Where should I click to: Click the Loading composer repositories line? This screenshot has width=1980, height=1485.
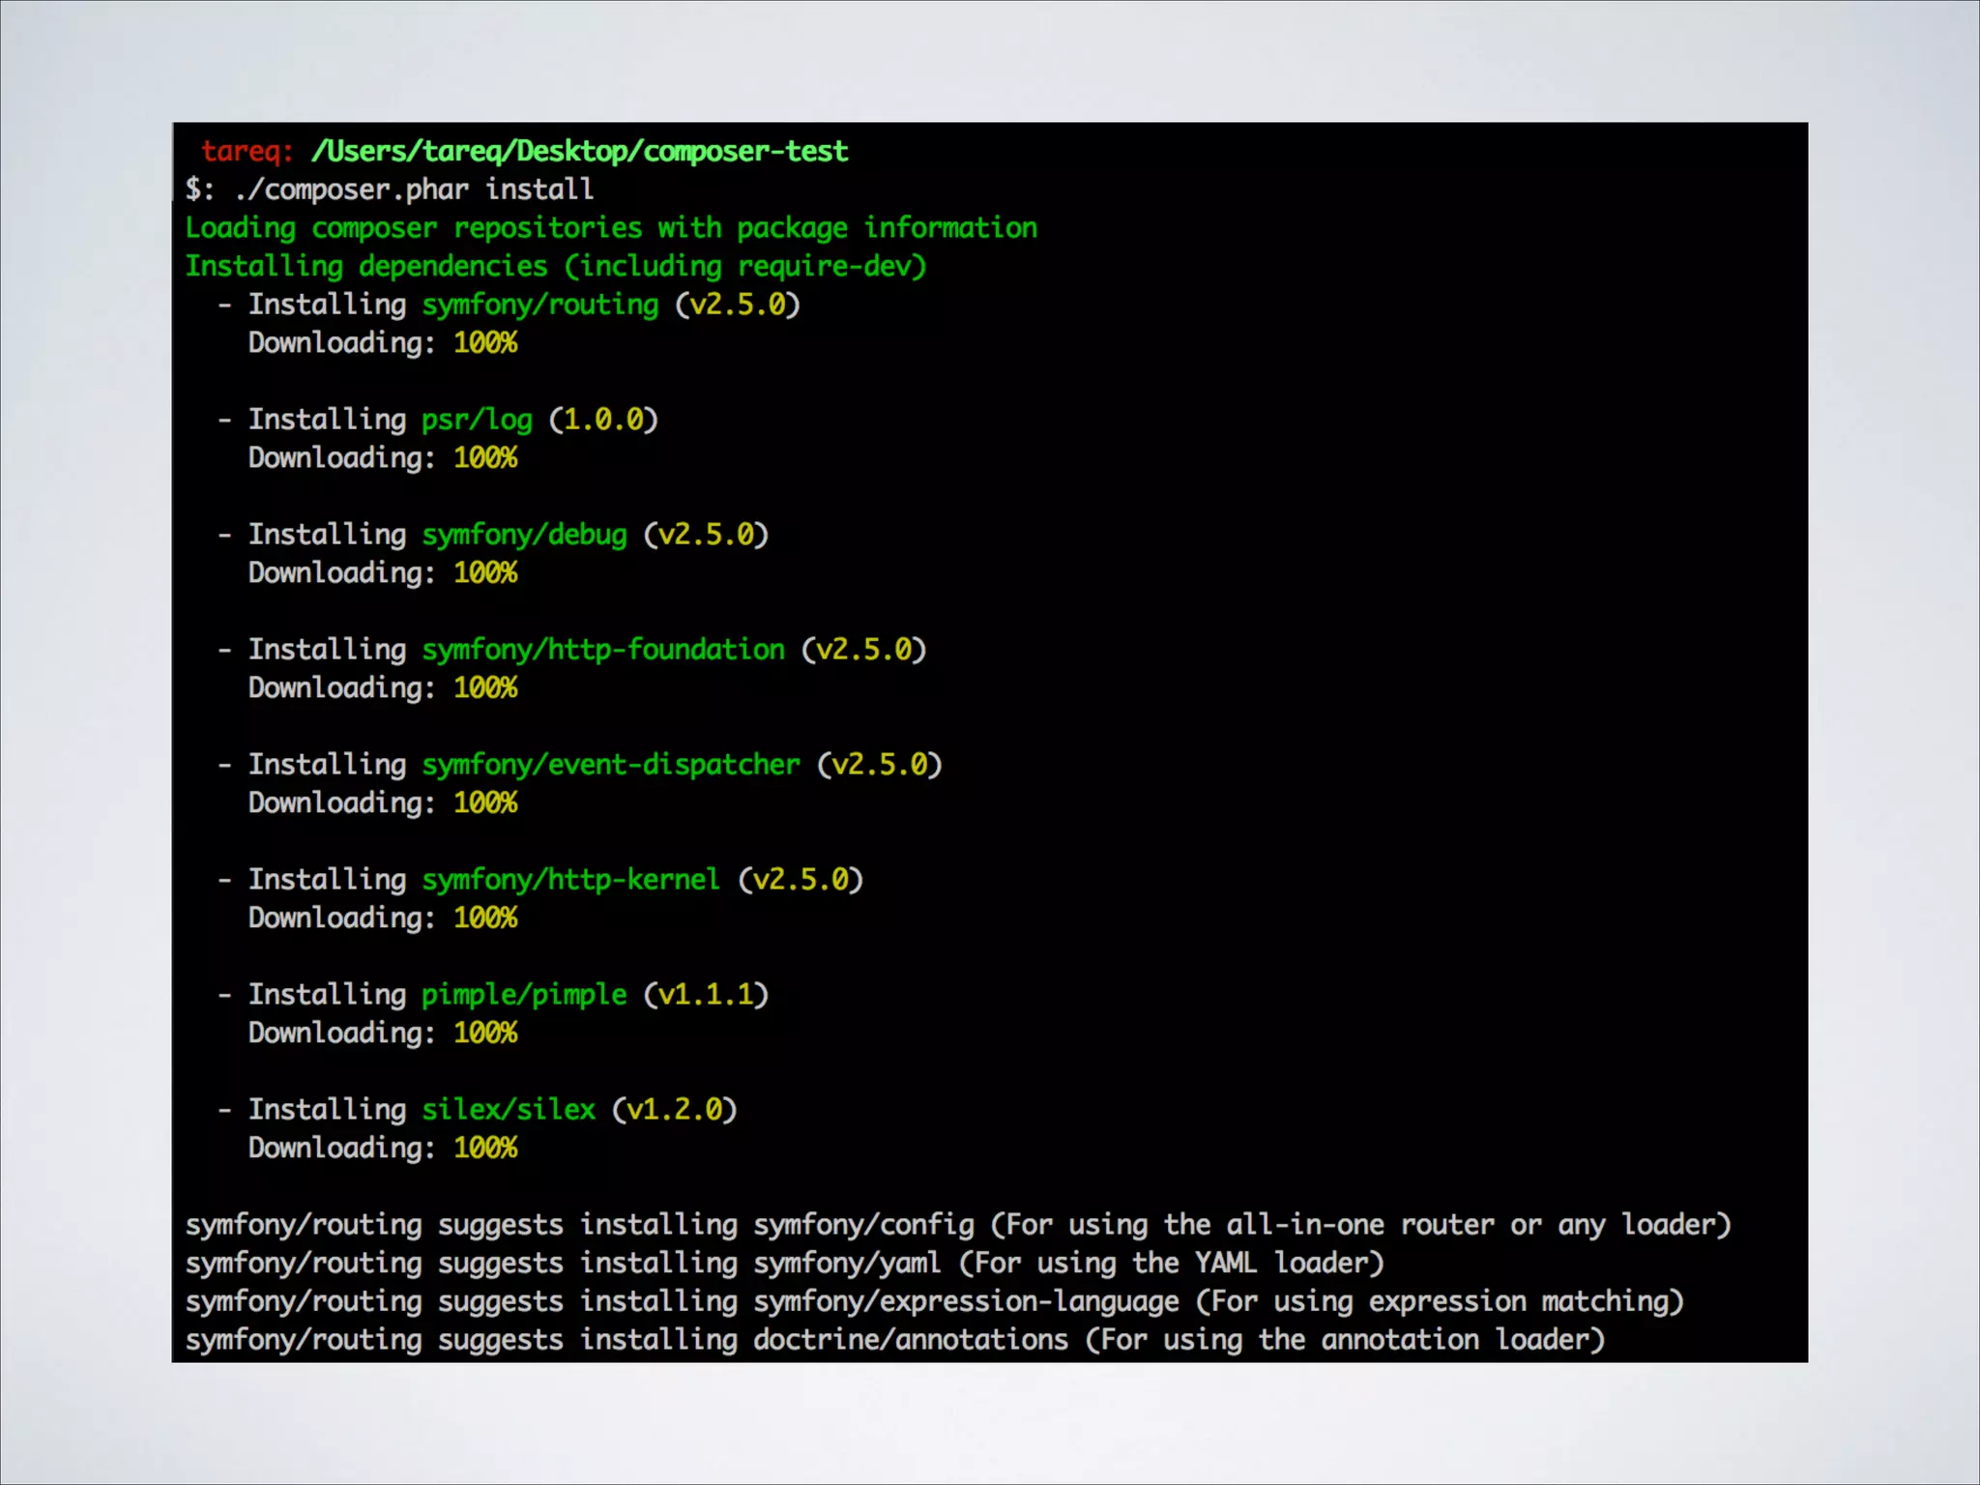point(611,228)
